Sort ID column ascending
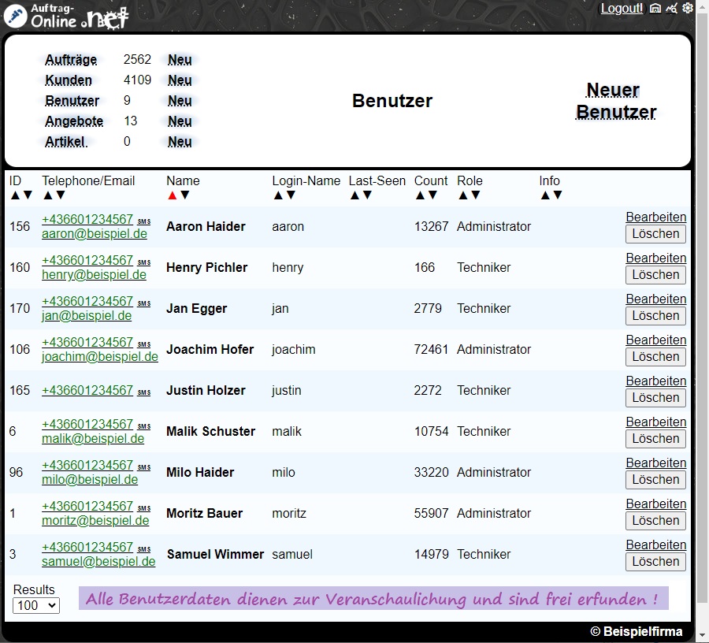 point(15,195)
